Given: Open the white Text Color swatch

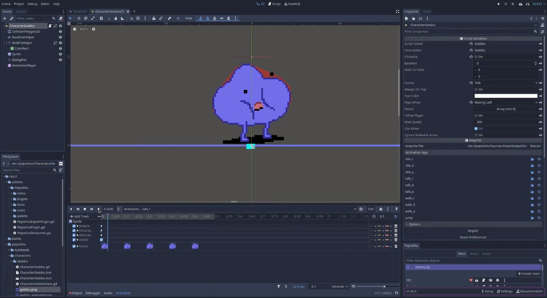Looking at the screenshot, I should tap(506, 96).
